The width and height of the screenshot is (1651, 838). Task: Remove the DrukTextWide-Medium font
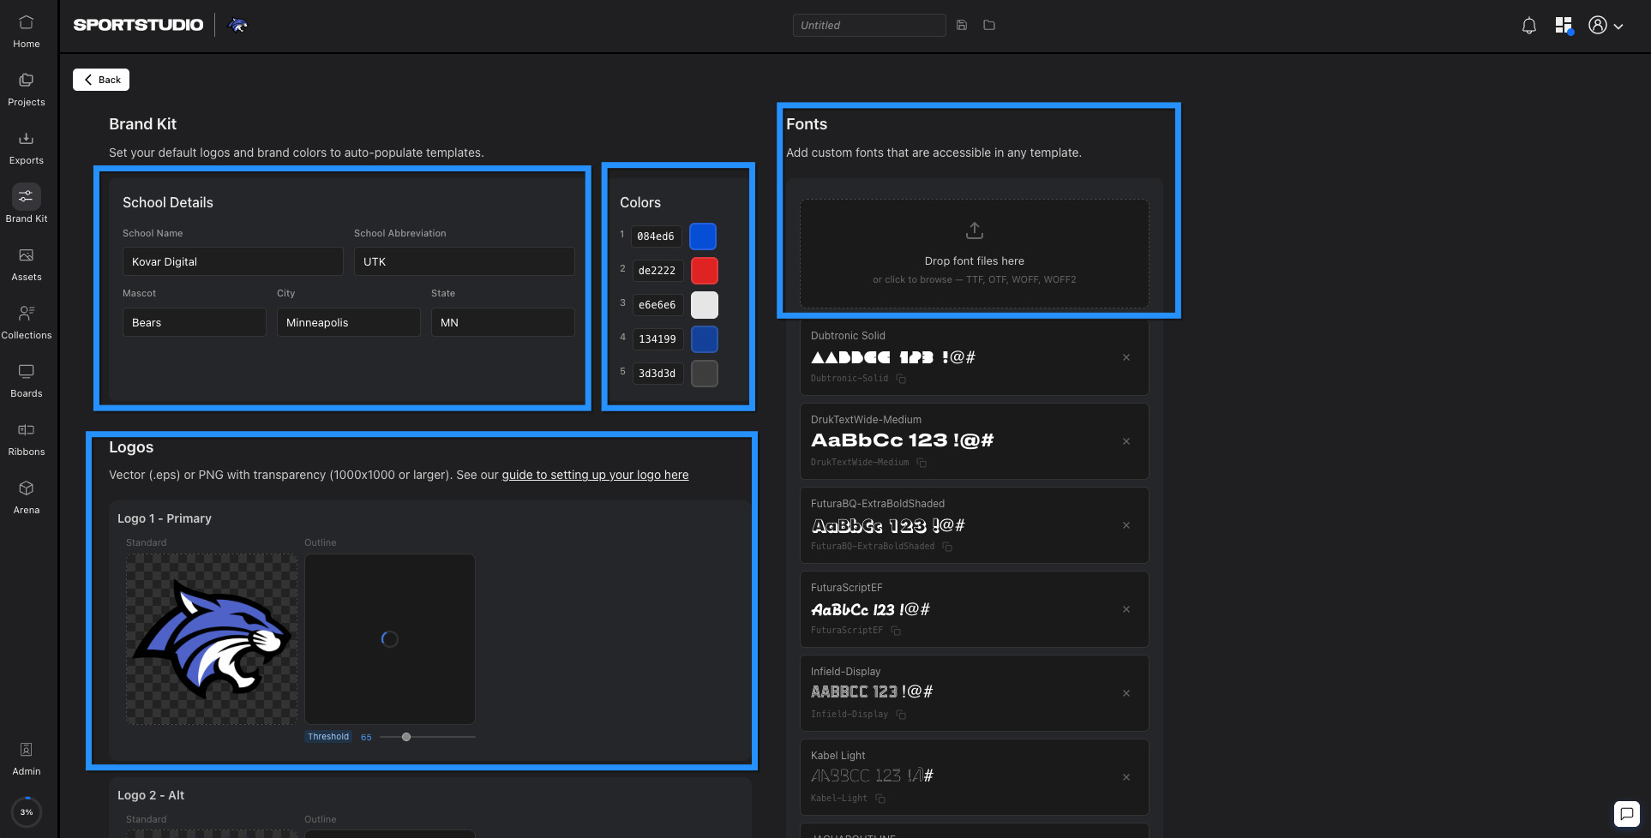1126,441
